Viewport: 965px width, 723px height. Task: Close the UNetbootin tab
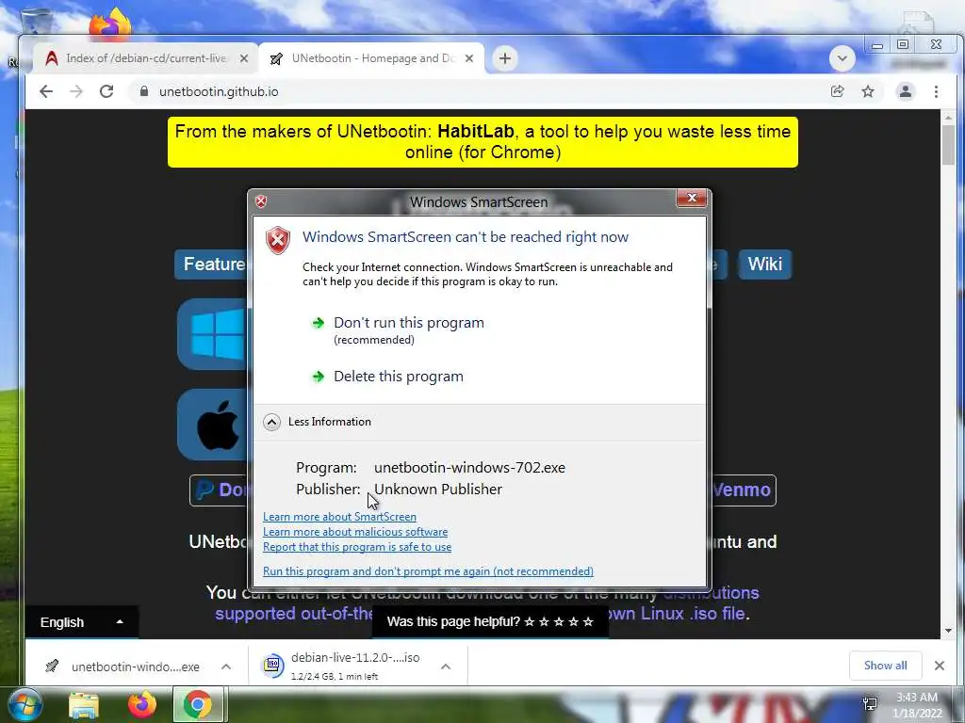(x=469, y=58)
